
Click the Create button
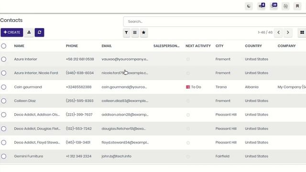[x=12, y=32]
